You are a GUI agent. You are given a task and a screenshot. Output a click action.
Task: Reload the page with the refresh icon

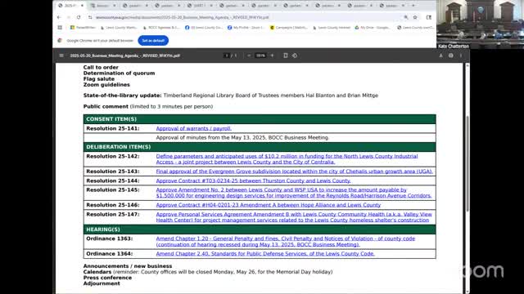tap(79, 17)
